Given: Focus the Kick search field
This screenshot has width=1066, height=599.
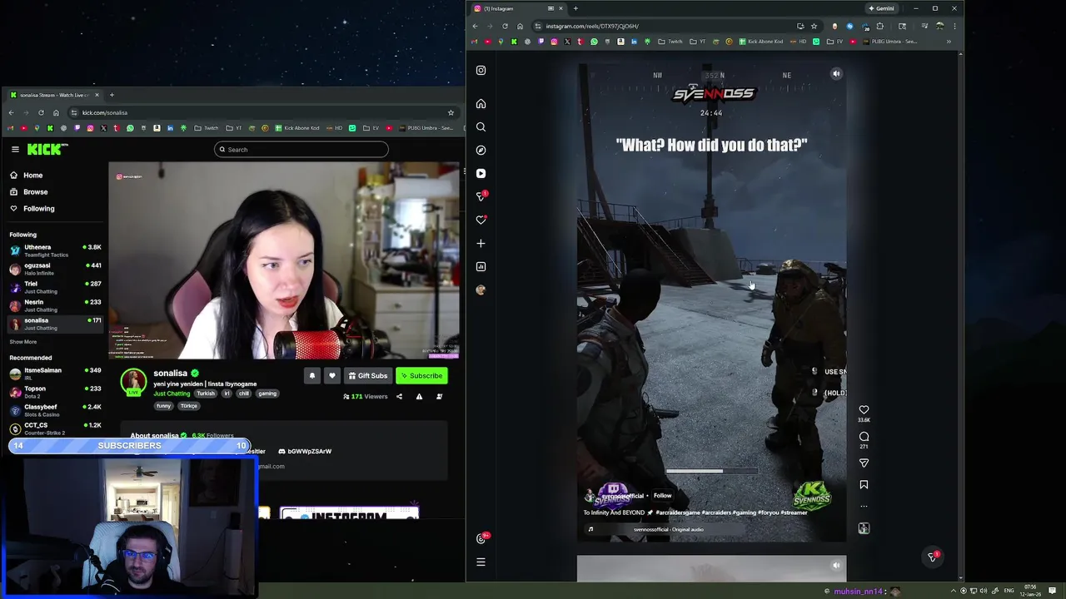Looking at the screenshot, I should coord(301,150).
